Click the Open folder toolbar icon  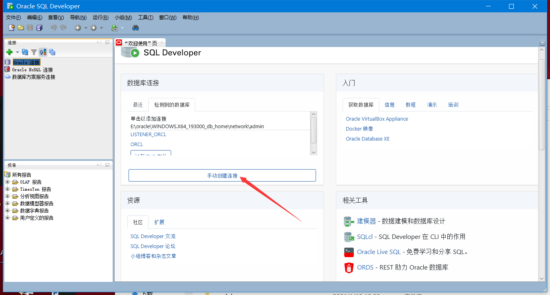[x=21, y=28]
